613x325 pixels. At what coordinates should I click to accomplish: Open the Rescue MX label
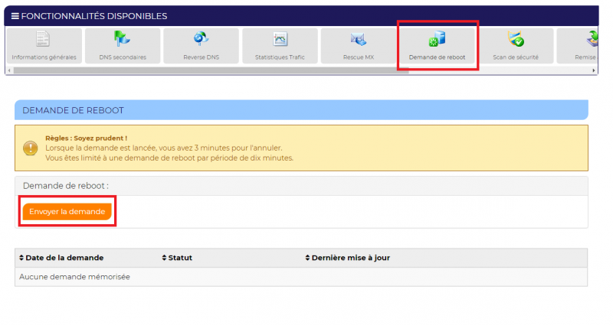[359, 57]
